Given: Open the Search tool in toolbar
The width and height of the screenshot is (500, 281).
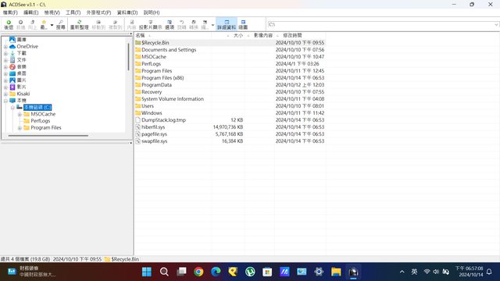Looking at the screenshot, I should tap(61, 24).
